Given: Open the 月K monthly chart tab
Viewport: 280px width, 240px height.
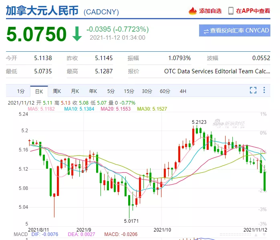Looking at the screenshot, I should pyautogui.click(x=75, y=91).
